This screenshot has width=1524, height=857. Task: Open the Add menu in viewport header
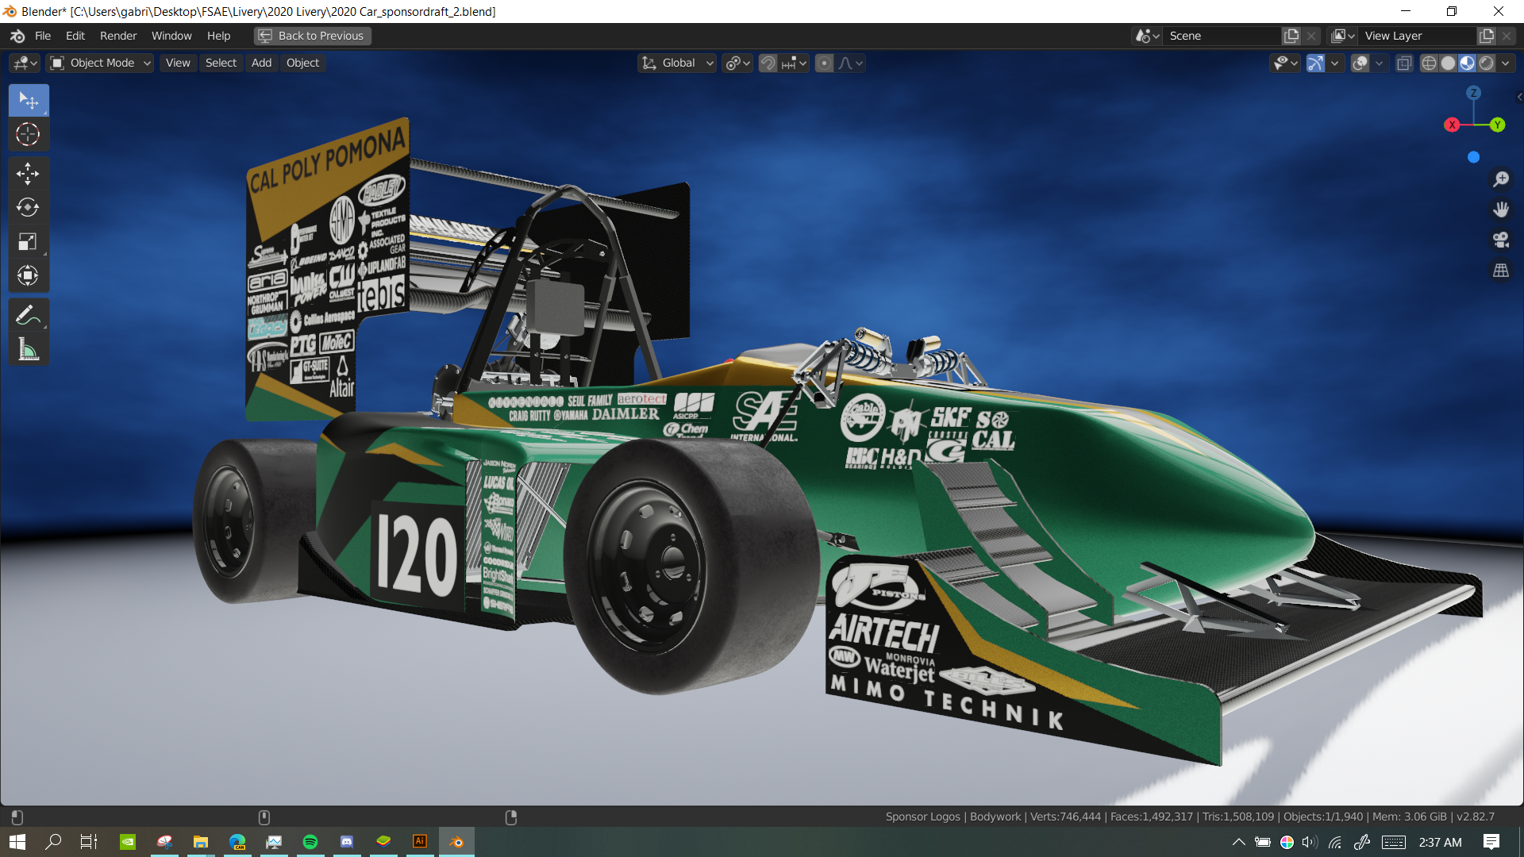coord(261,63)
